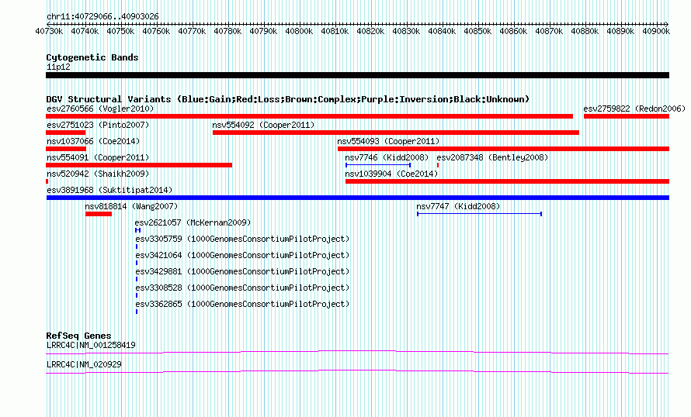Click the esv3891968 blue gain bar
Viewport: 691px width, 417px height.
click(358, 198)
